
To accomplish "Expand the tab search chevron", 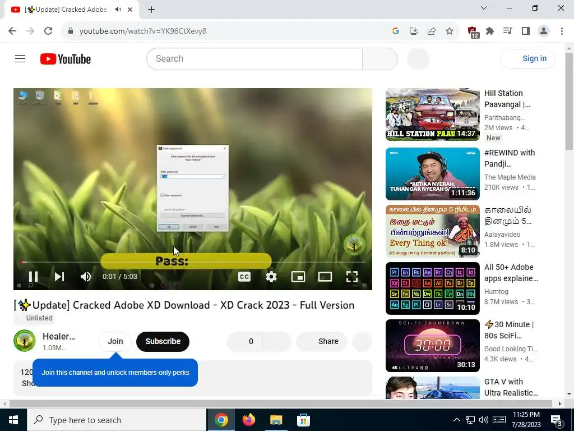I will click(484, 8).
